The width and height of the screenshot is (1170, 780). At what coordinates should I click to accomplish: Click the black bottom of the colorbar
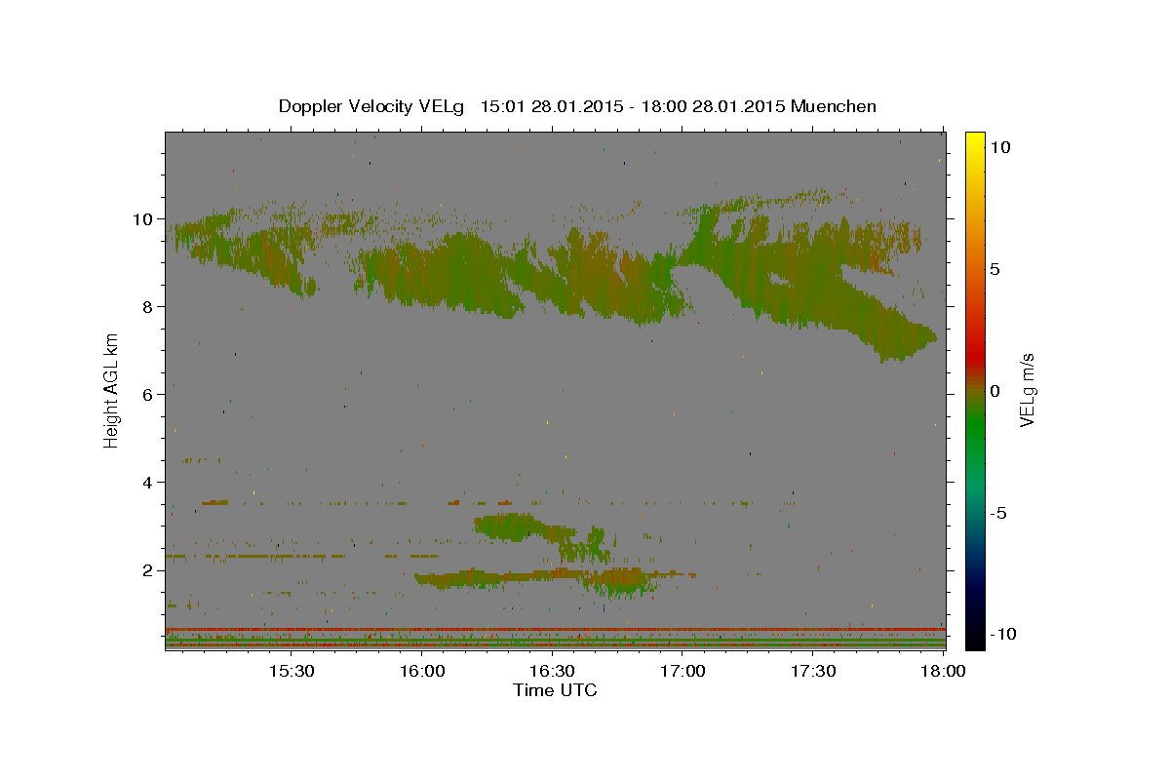[975, 639]
